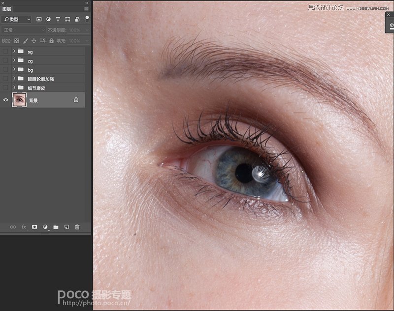Open the 类型 filter type dropdown
Screen dimensions: 394x311
[x=16, y=19]
